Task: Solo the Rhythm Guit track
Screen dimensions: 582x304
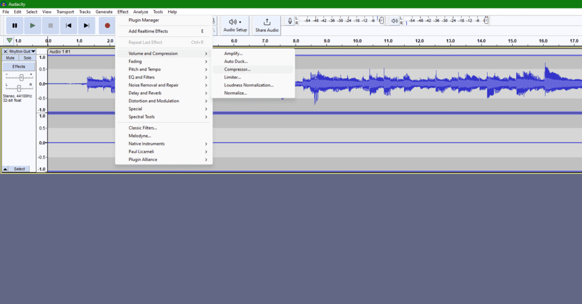Action: [x=27, y=58]
